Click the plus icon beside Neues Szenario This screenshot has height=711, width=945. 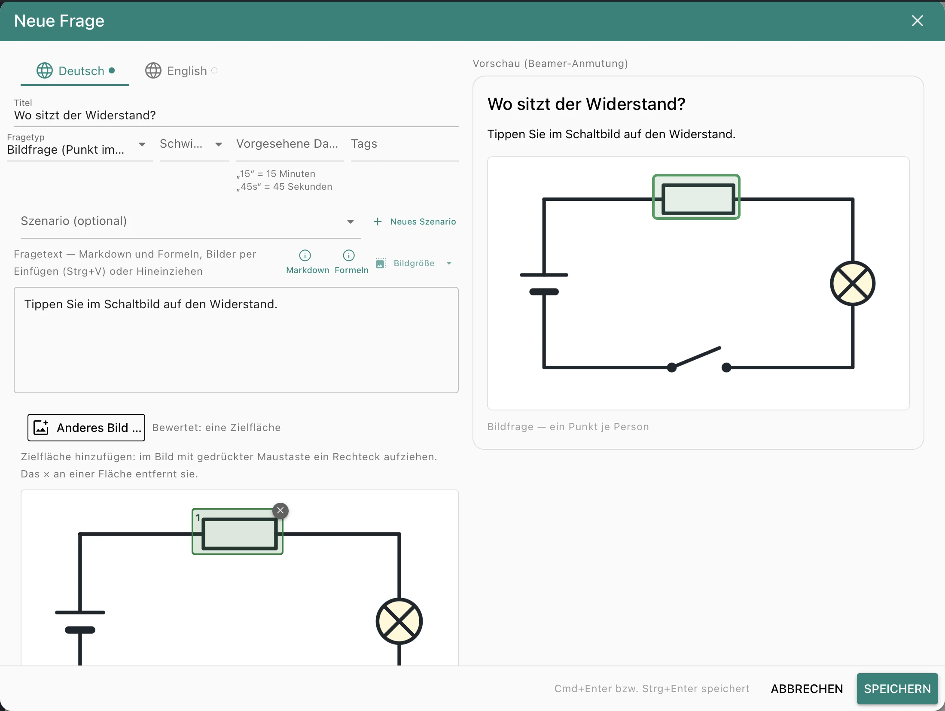point(378,222)
